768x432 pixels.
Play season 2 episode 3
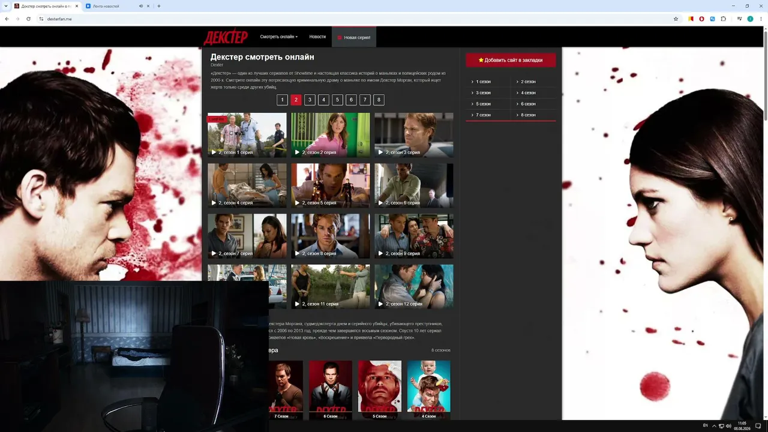[414, 135]
